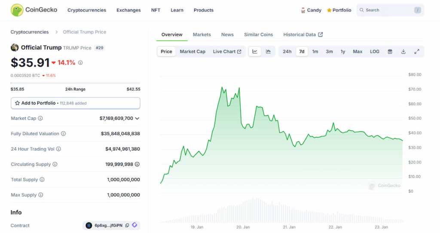
Task: Open the NFT nav menu
Action: click(156, 10)
